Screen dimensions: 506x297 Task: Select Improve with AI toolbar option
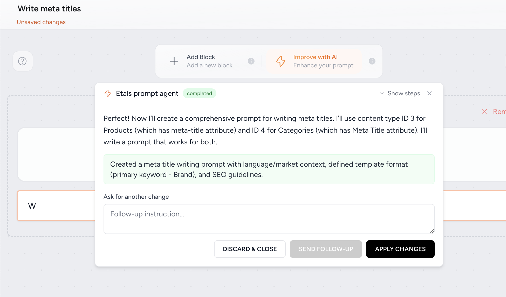314,61
